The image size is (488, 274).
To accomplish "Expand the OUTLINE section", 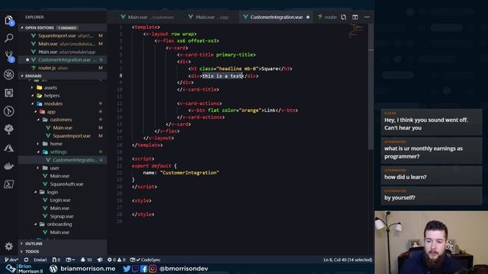I will coord(63,244).
